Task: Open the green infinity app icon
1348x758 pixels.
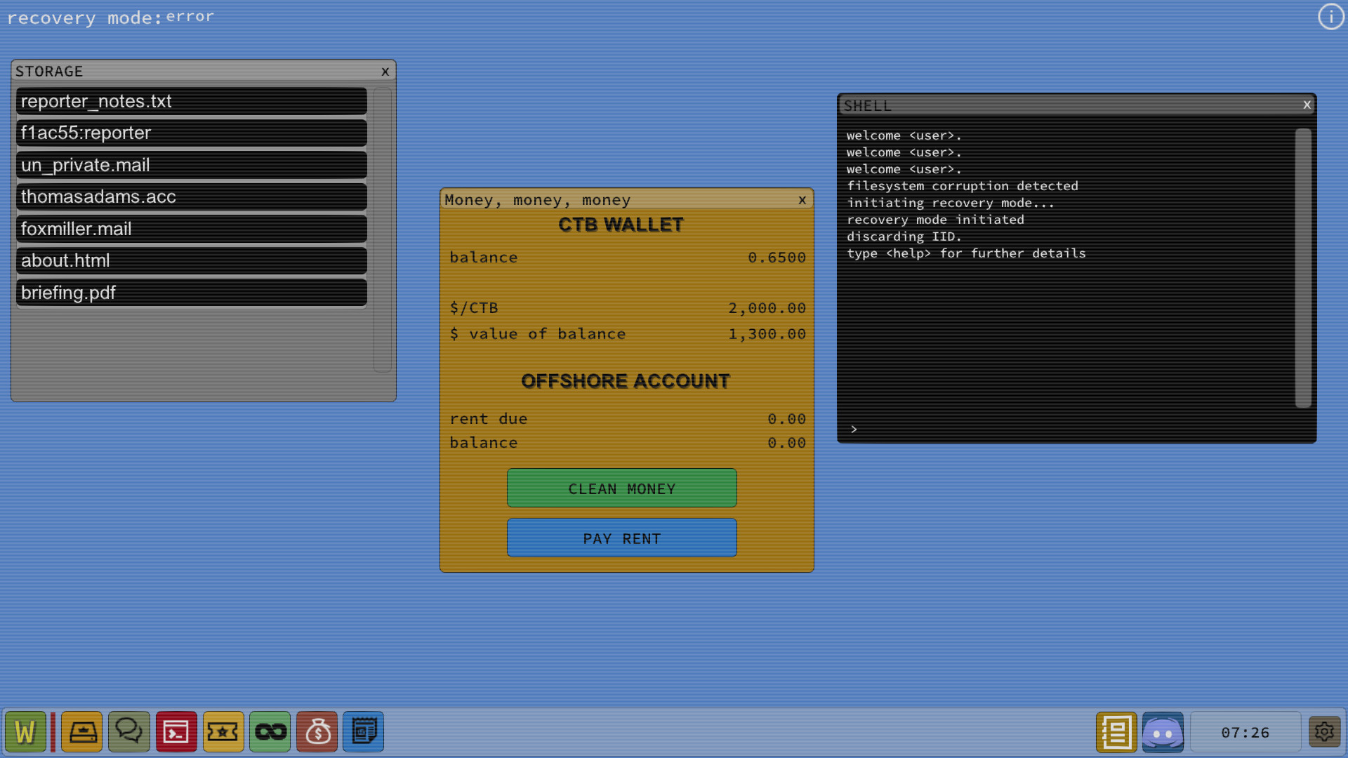Action: pyautogui.click(x=270, y=731)
